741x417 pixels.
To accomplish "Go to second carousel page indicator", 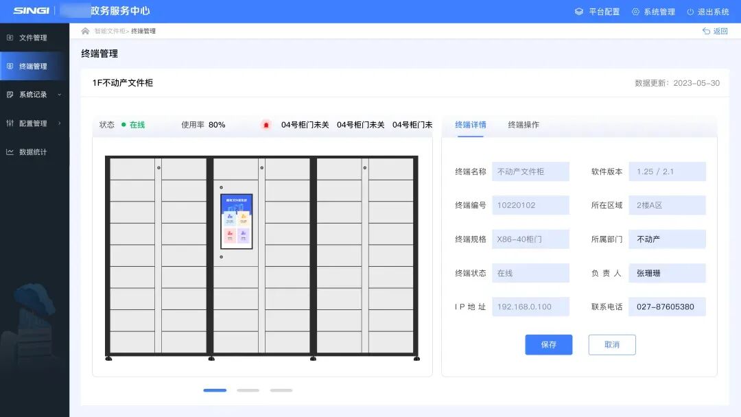I will click(x=248, y=390).
